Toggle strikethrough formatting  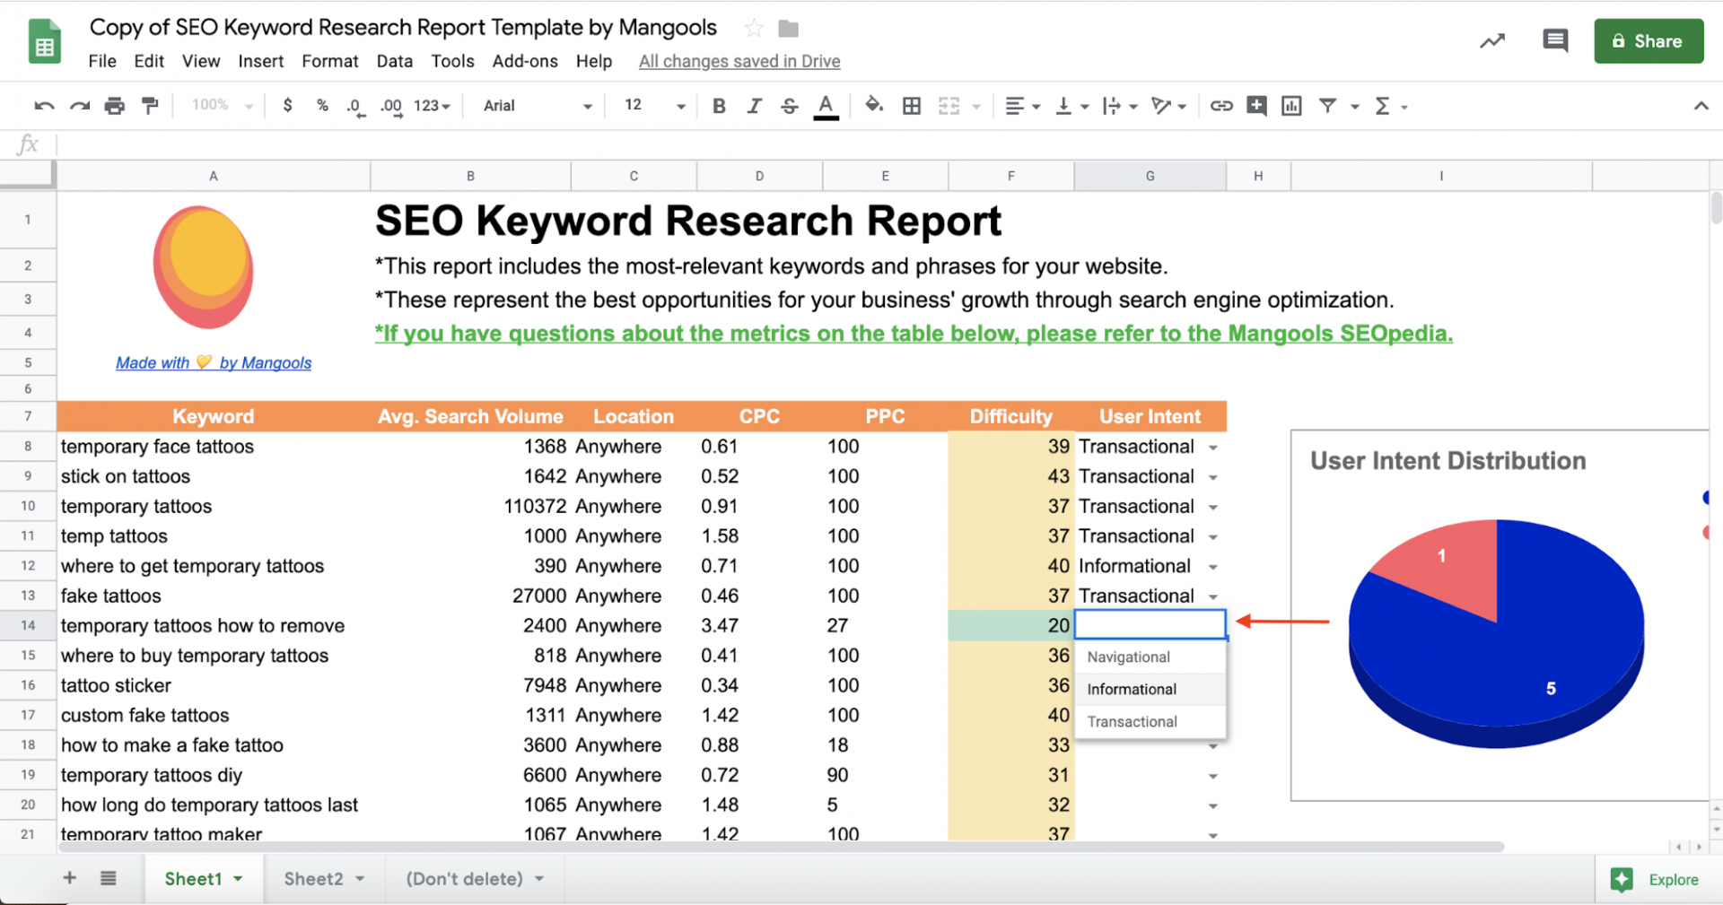(790, 106)
